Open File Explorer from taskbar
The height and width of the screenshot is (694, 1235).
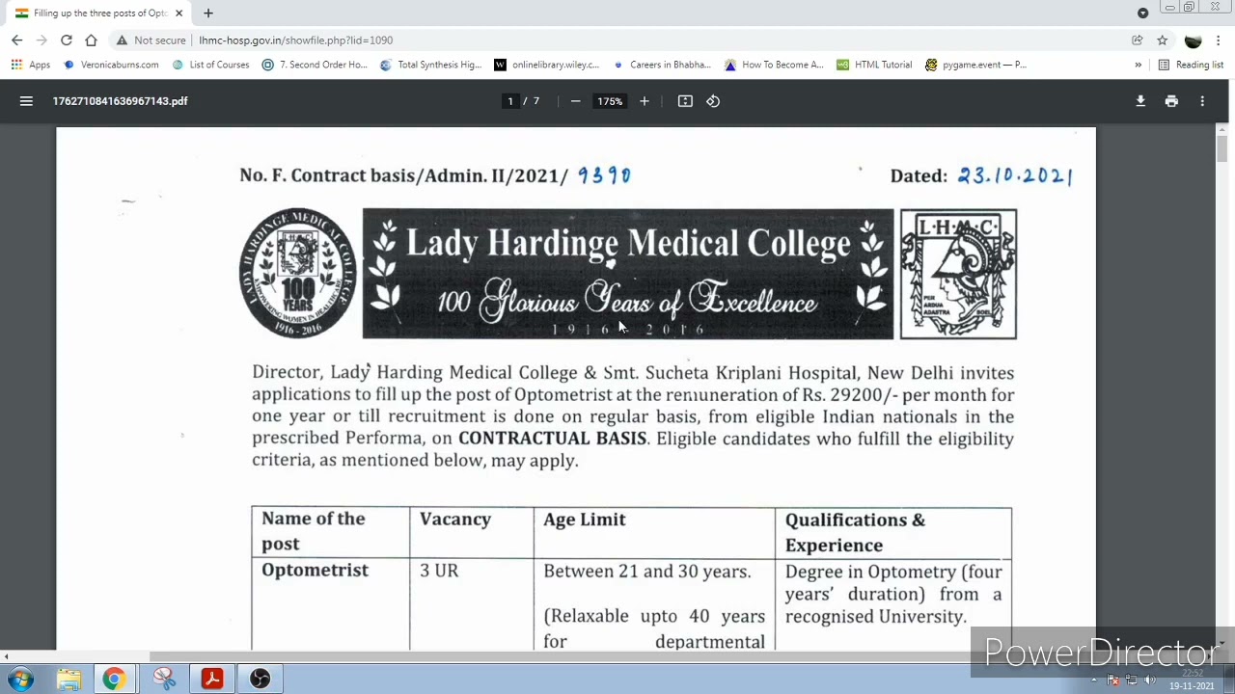point(69,680)
